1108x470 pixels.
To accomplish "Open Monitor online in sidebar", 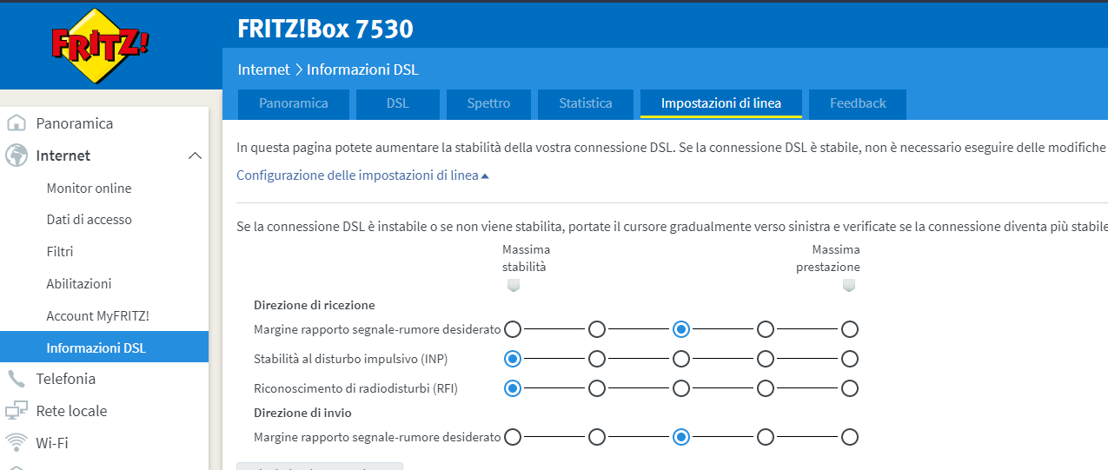I will (x=89, y=188).
